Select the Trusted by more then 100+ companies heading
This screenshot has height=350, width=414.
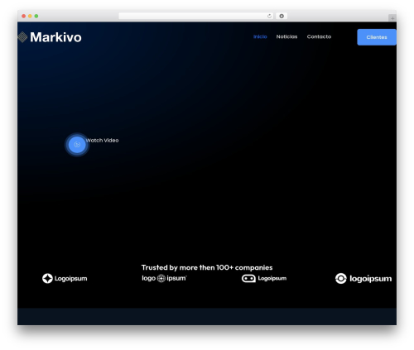[x=207, y=267]
